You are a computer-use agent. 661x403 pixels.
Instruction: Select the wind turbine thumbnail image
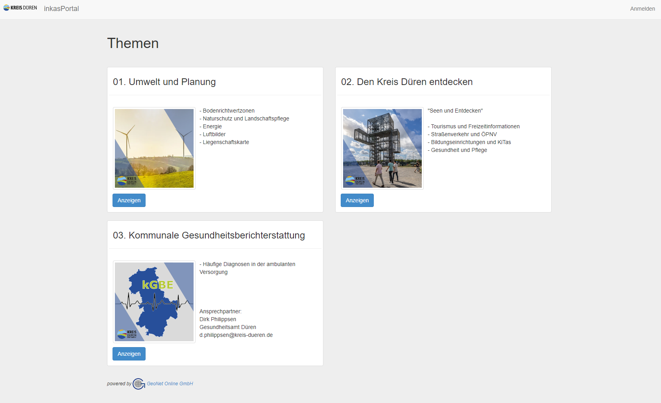coord(154,148)
